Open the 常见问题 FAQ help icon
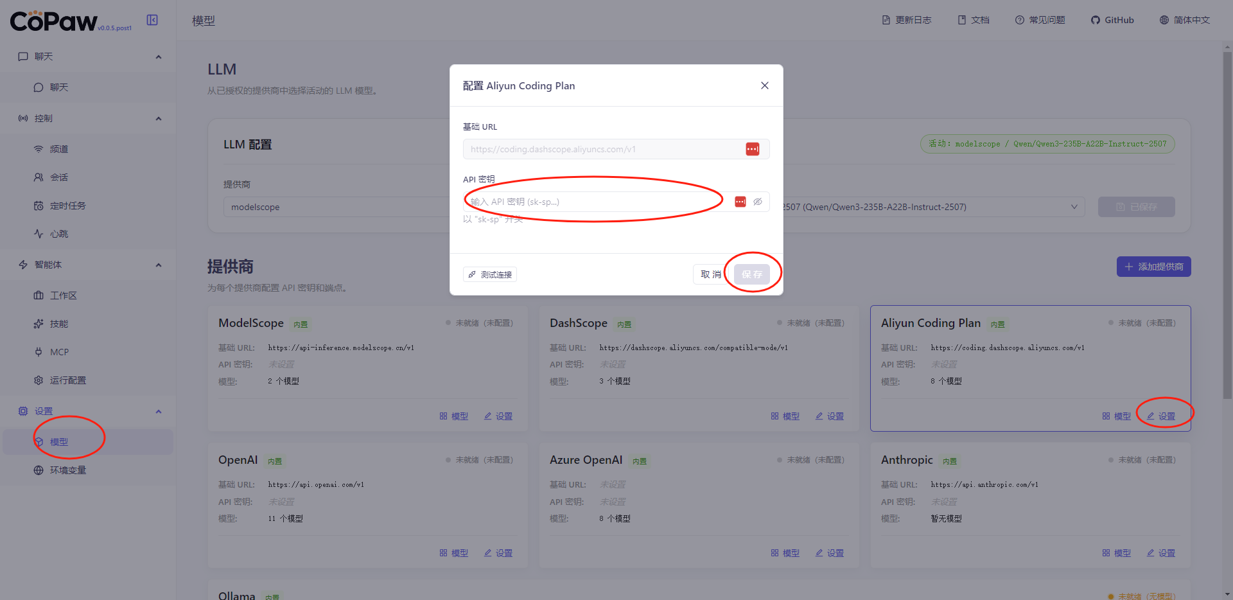This screenshot has width=1233, height=600. [1019, 20]
